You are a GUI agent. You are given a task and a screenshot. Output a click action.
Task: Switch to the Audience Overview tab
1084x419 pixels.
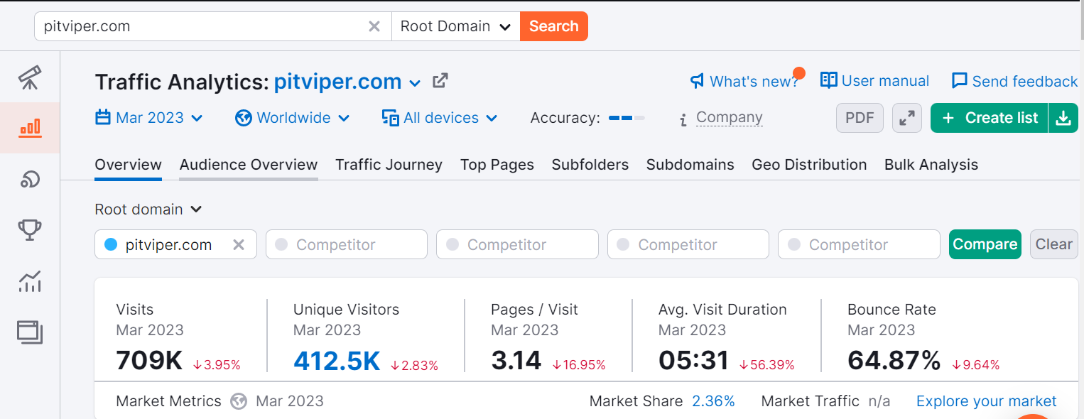(x=249, y=165)
